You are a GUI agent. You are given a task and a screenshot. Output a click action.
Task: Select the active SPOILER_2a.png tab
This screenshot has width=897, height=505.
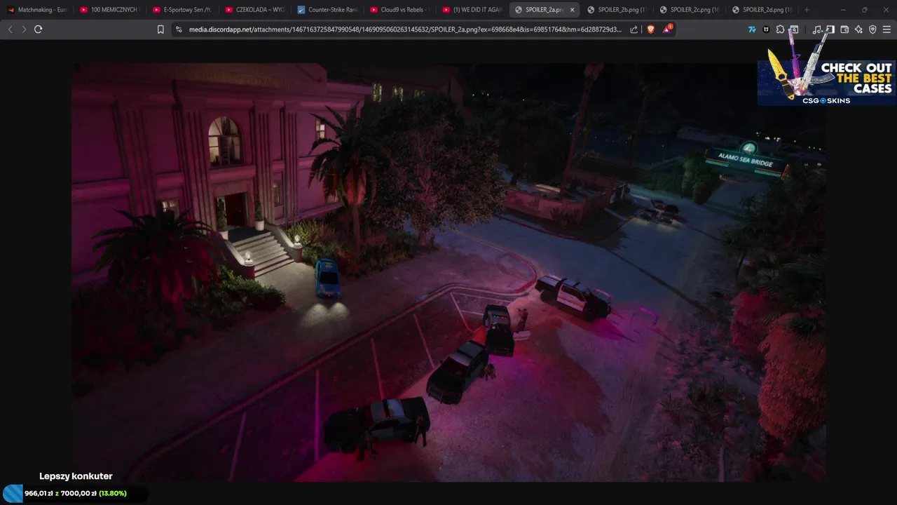545,10
